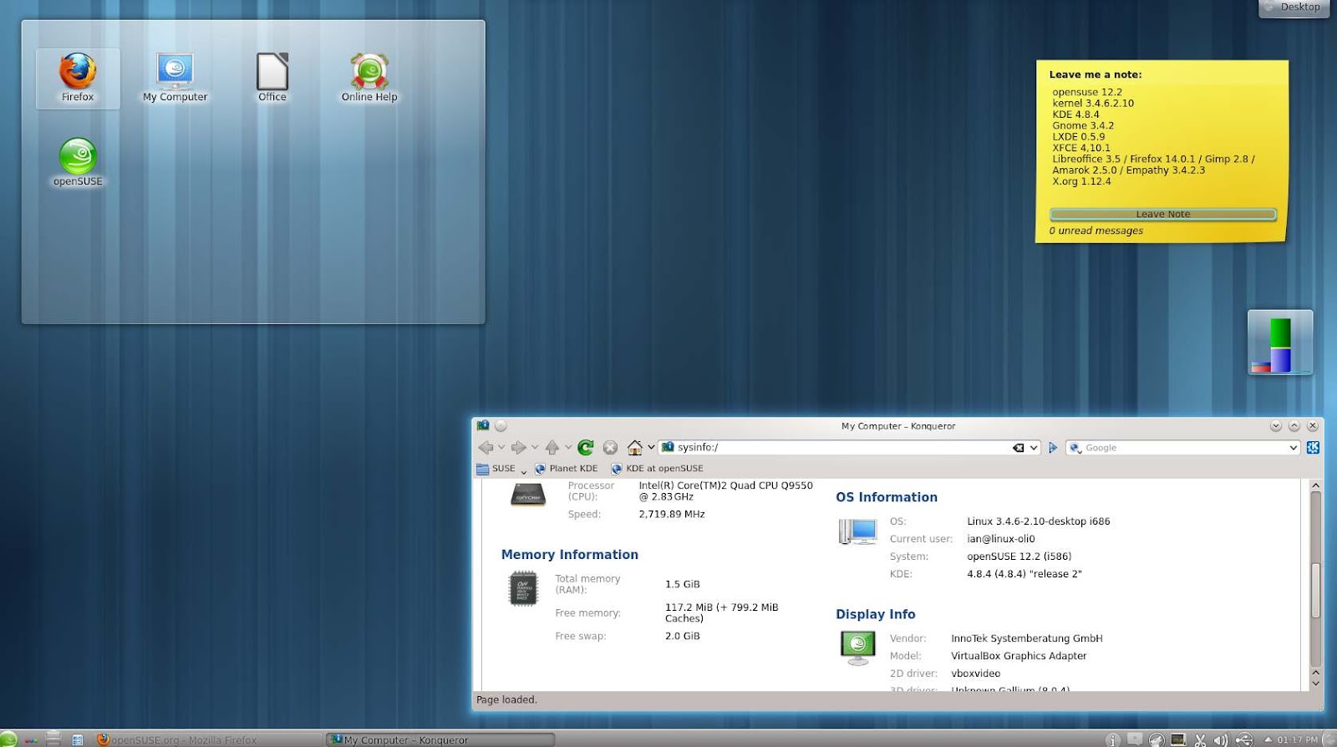
Task: Click the Google search input field
Action: coord(1185,448)
